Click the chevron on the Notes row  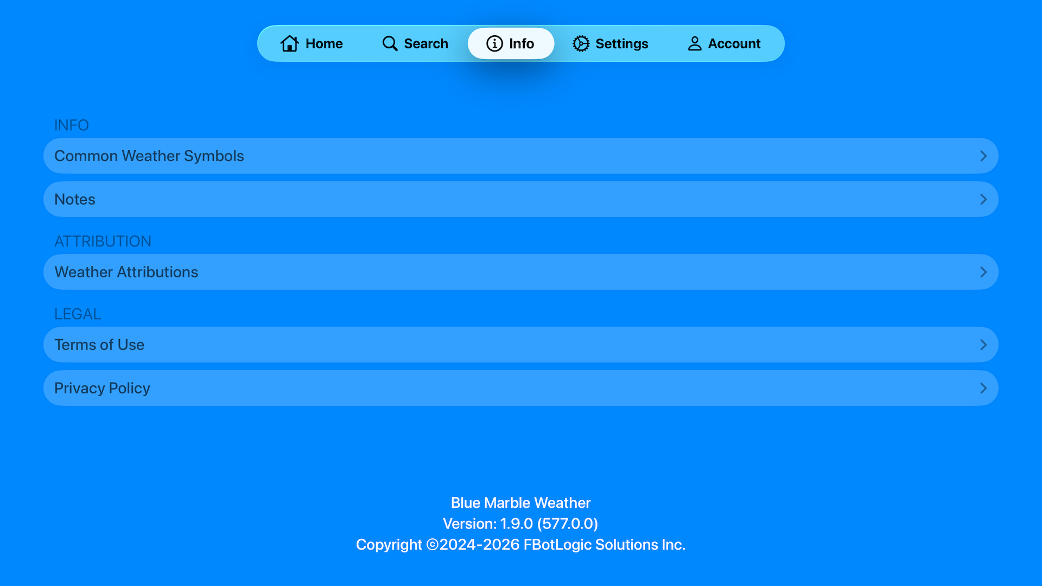coord(983,199)
